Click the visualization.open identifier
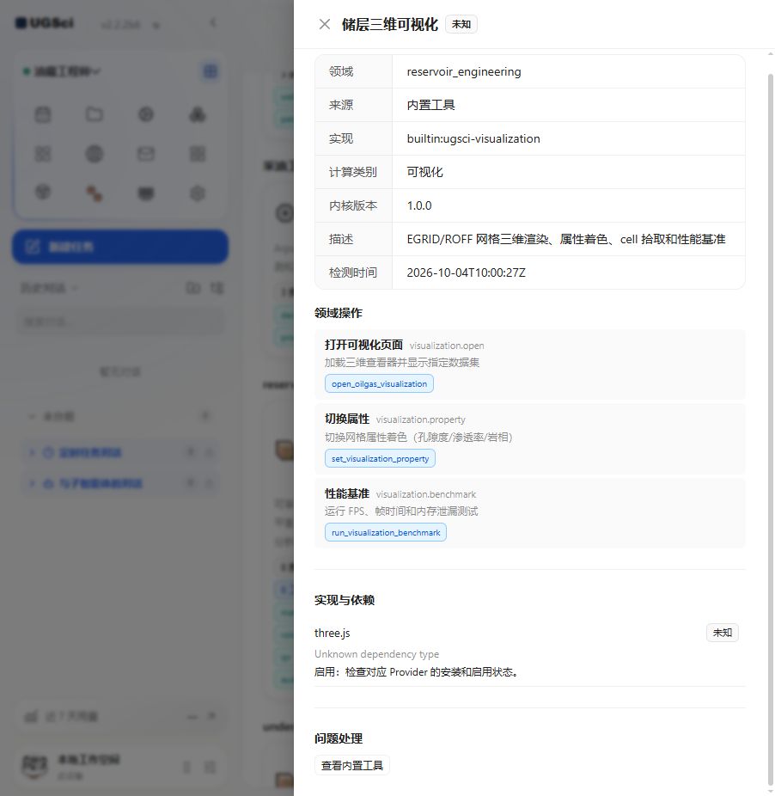Viewport: 775px width, 796px height. pyautogui.click(x=447, y=346)
